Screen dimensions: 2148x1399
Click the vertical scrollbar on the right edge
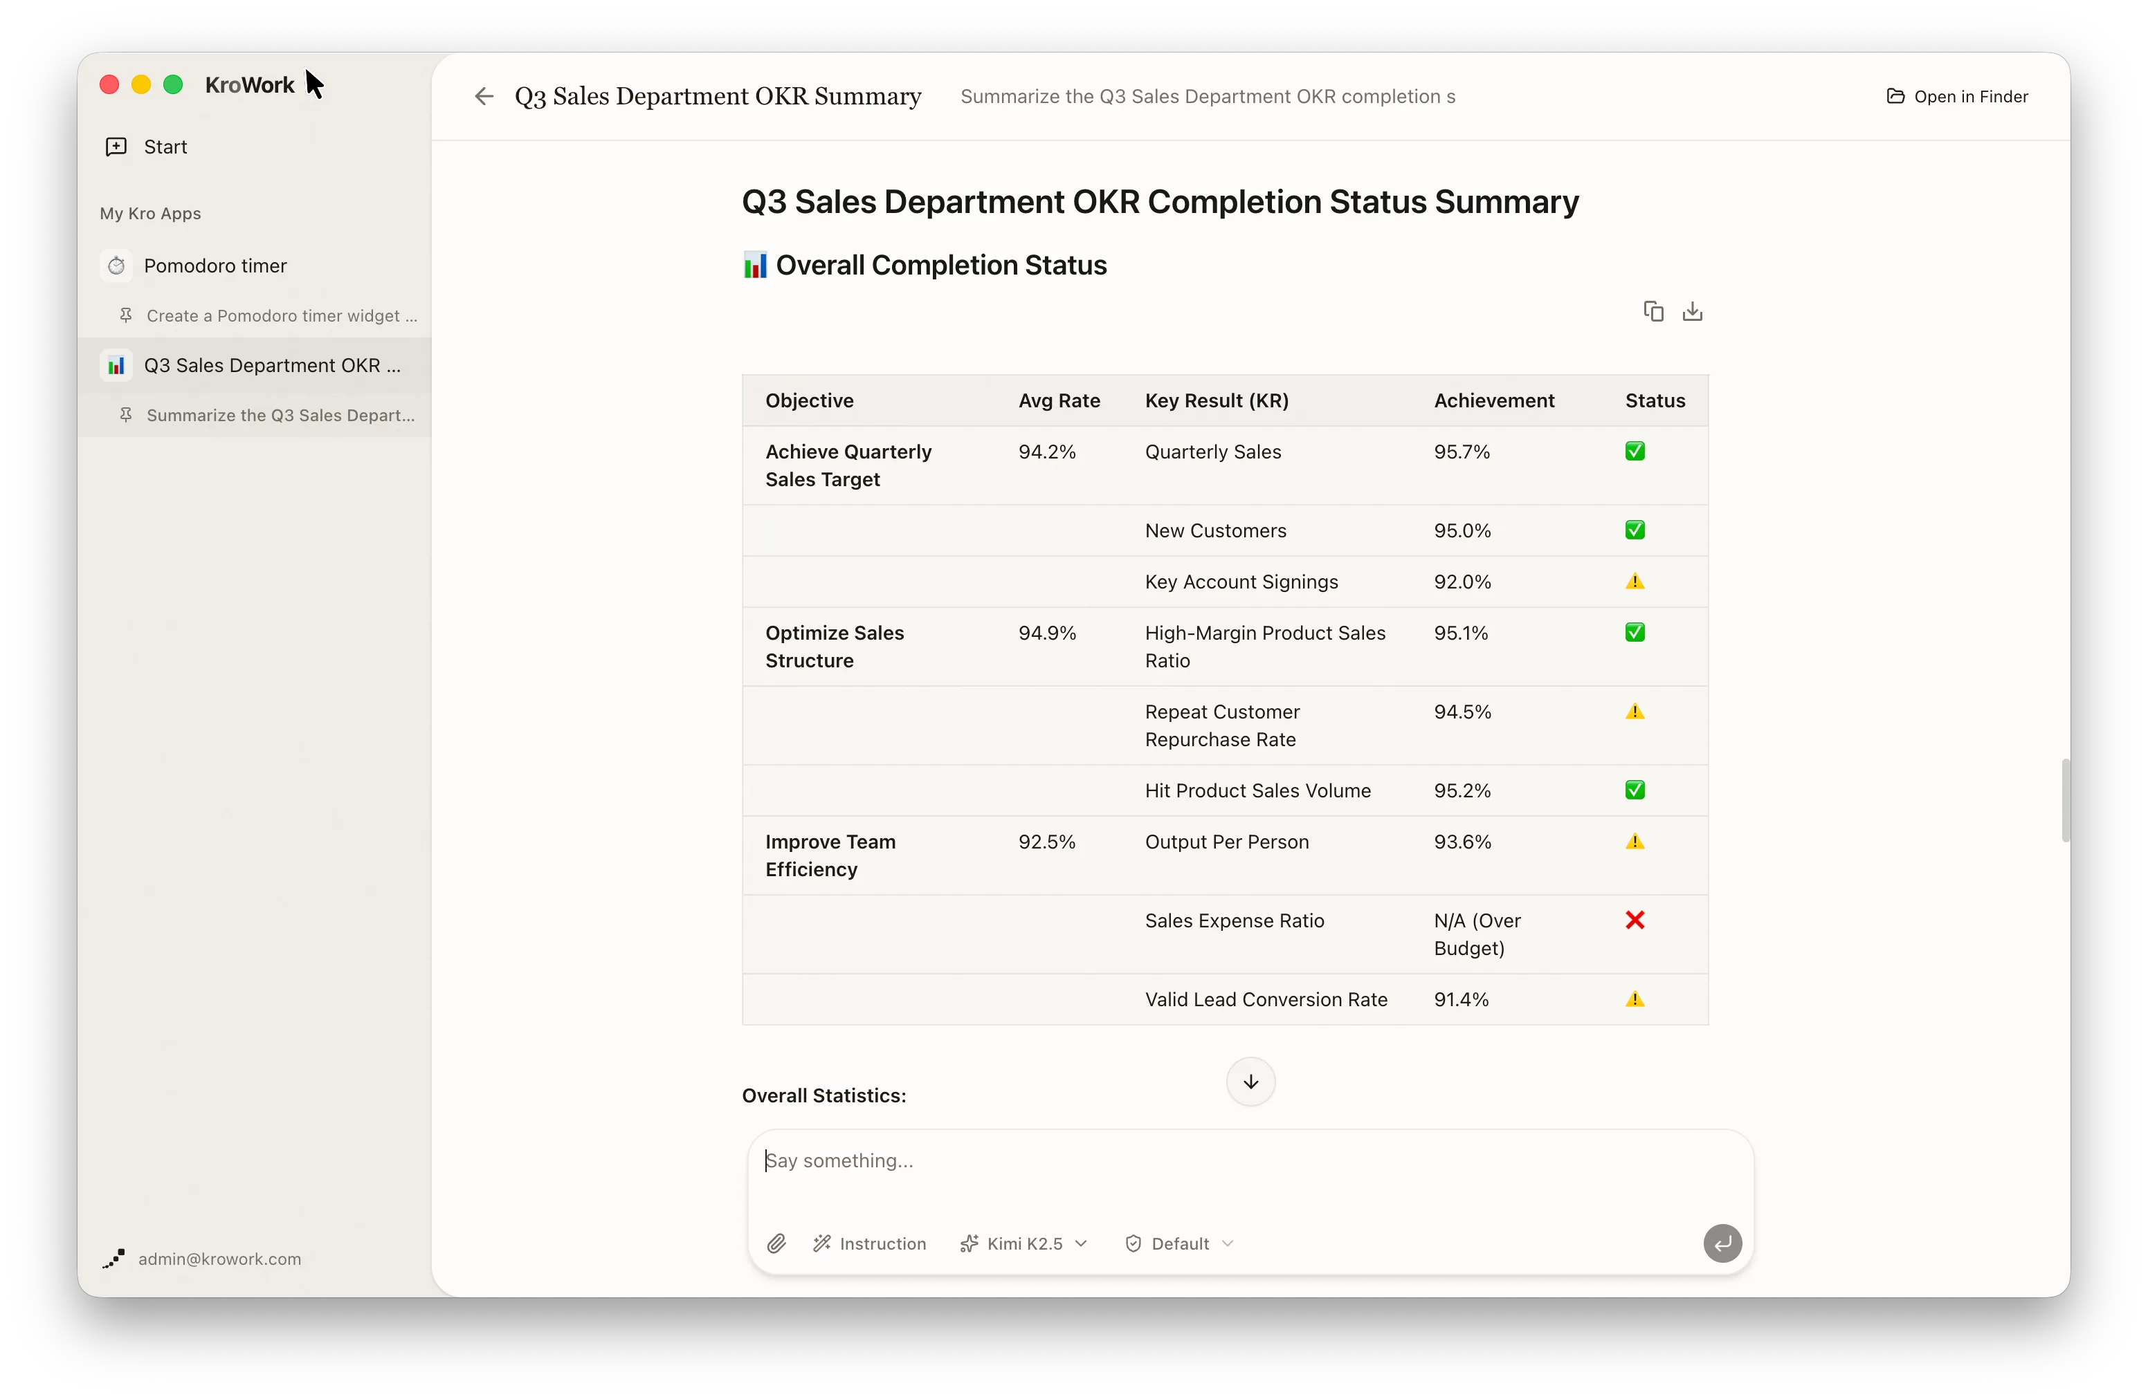tap(2065, 800)
